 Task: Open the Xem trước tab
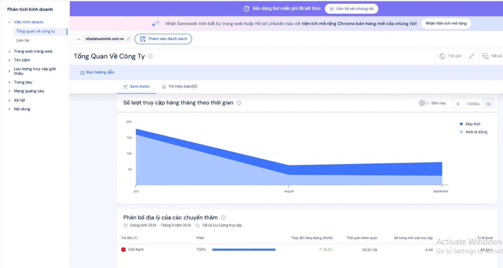click(x=136, y=86)
